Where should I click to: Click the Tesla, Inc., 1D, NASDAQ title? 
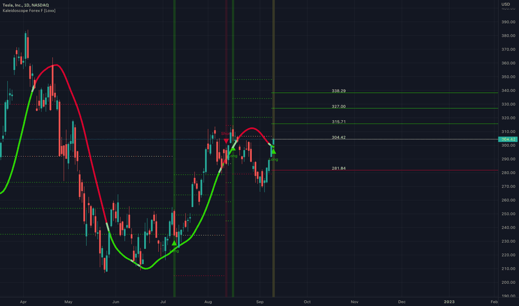[x=26, y=6]
